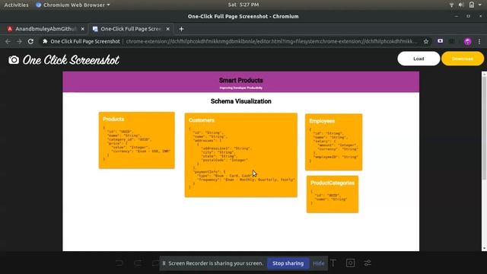487x274 pixels.
Task: Click the scrollbar down arrow
Action: (x=484, y=249)
